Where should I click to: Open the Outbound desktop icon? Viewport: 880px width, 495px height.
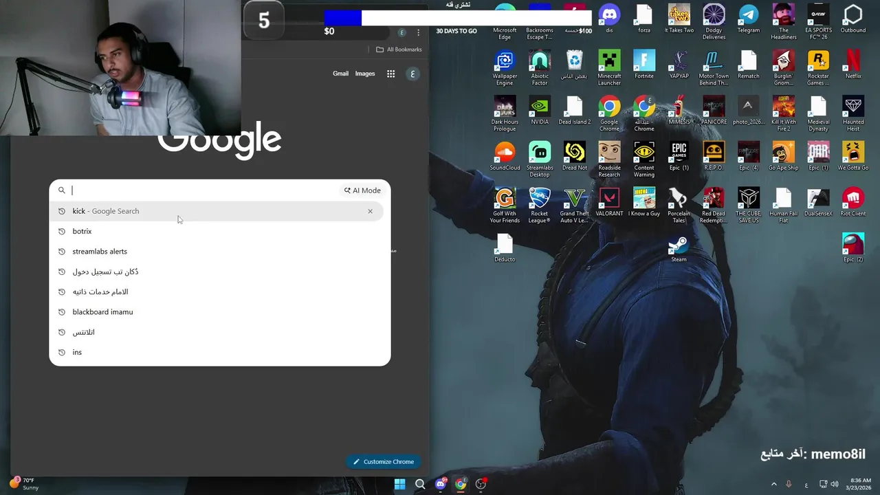[853, 18]
